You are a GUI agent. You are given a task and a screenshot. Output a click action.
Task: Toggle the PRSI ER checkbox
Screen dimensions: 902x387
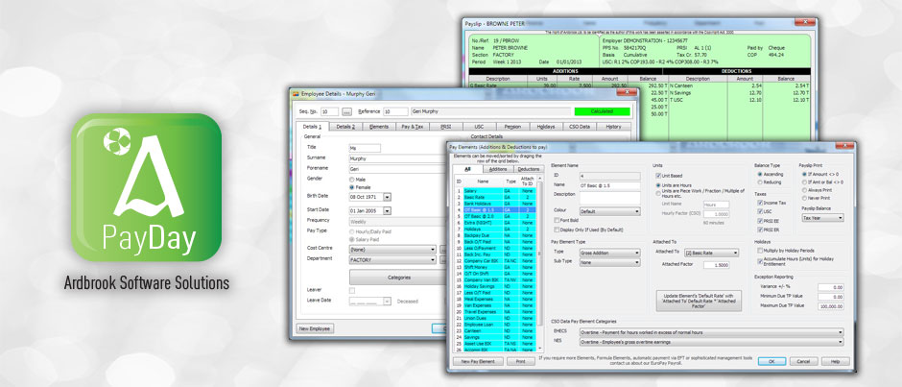tap(761, 230)
